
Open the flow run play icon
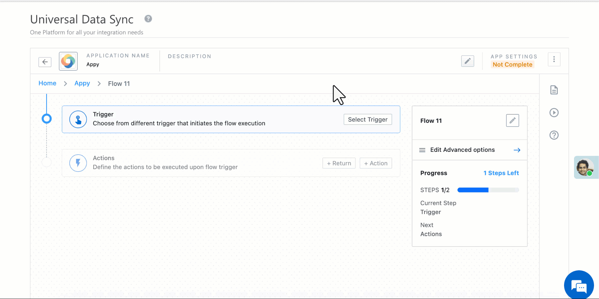[x=554, y=112]
